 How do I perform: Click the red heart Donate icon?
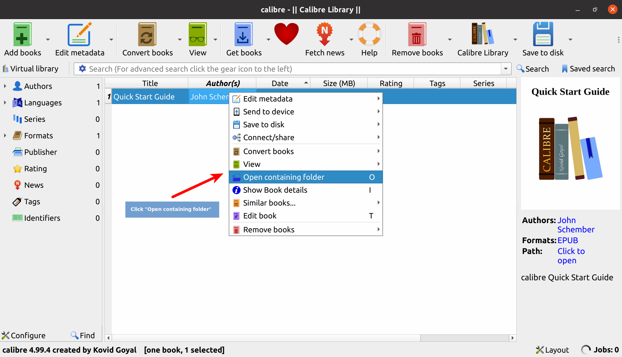pos(286,34)
